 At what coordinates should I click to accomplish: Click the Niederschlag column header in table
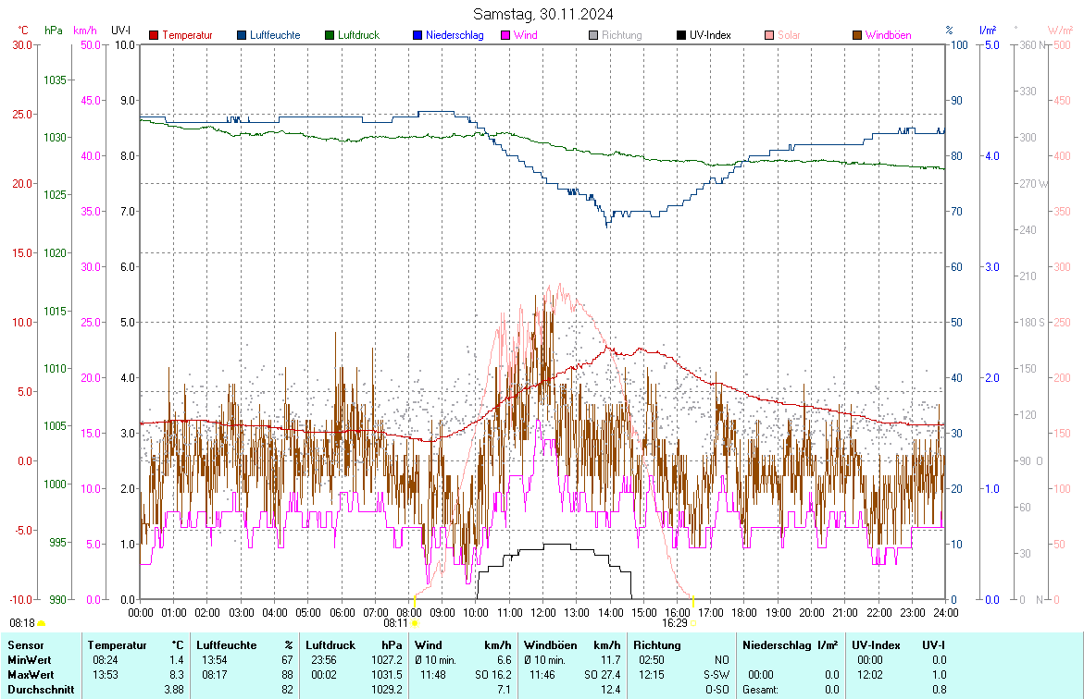click(x=776, y=644)
